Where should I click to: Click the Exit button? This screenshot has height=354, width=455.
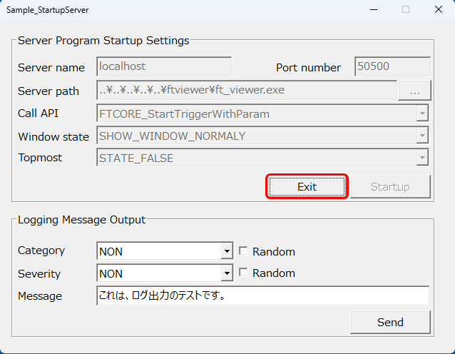click(x=307, y=187)
